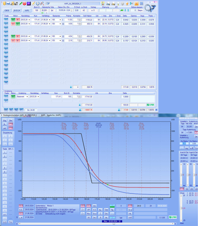Click the purple API square icon

coord(29,3)
